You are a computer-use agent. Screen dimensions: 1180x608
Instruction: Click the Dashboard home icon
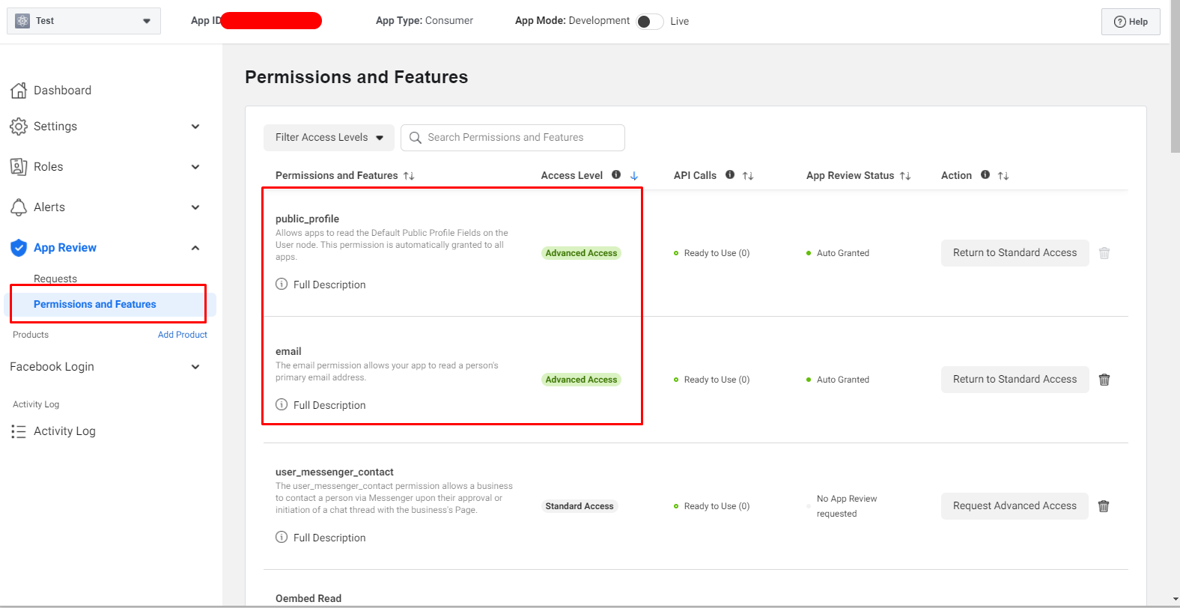[x=19, y=91]
